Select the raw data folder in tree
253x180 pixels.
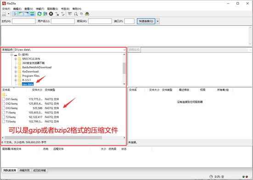[28, 84]
